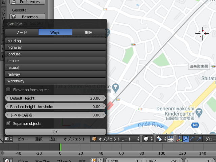Click the Basemap layers icon
216x162 pixels.
pyautogui.click(x=13, y=17)
